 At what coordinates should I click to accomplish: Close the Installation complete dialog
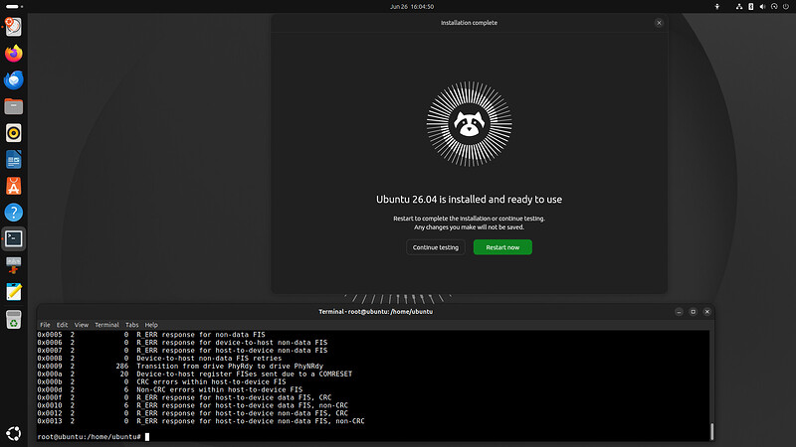pyautogui.click(x=659, y=23)
